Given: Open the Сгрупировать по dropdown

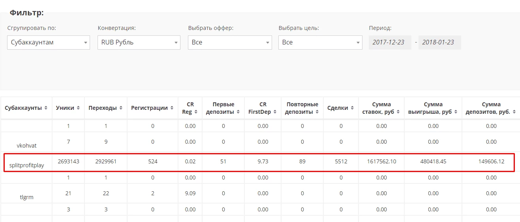Looking at the screenshot, I should tap(49, 43).
